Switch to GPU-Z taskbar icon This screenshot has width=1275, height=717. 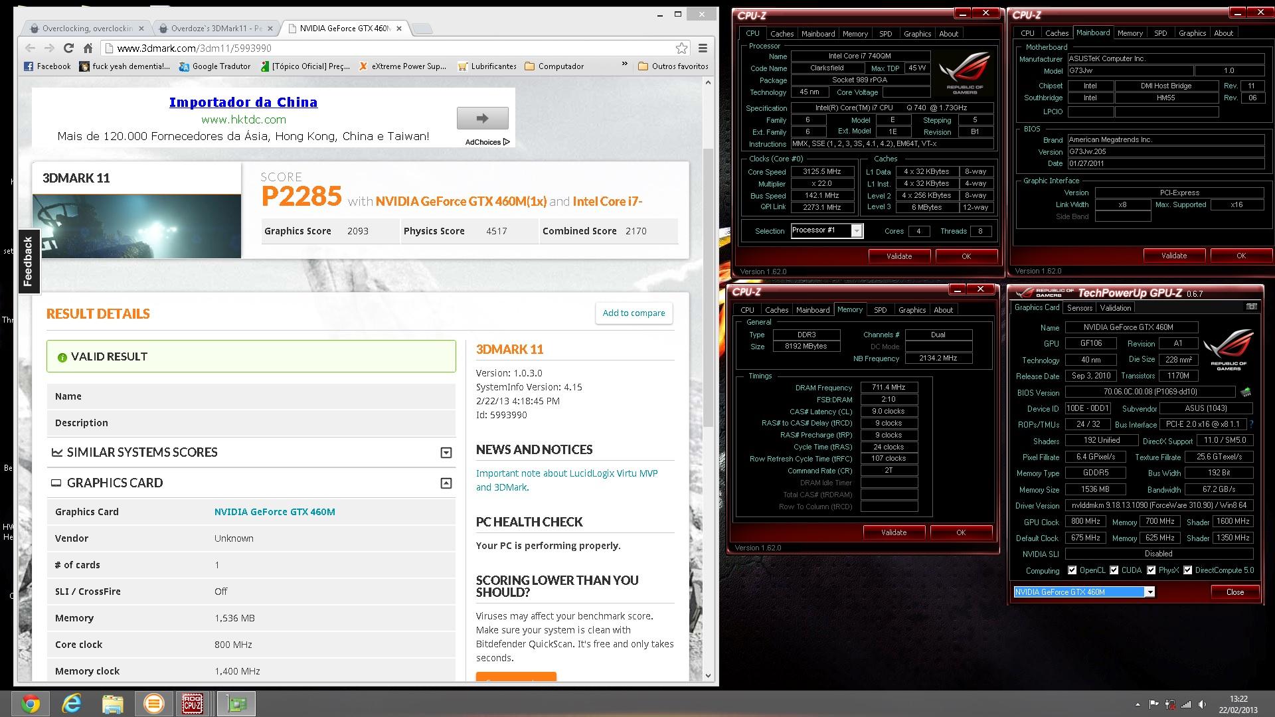click(x=236, y=704)
